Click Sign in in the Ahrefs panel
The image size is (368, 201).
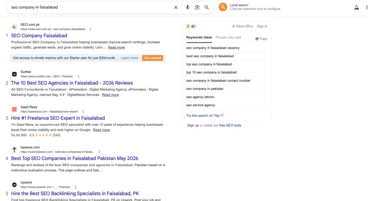262,26
